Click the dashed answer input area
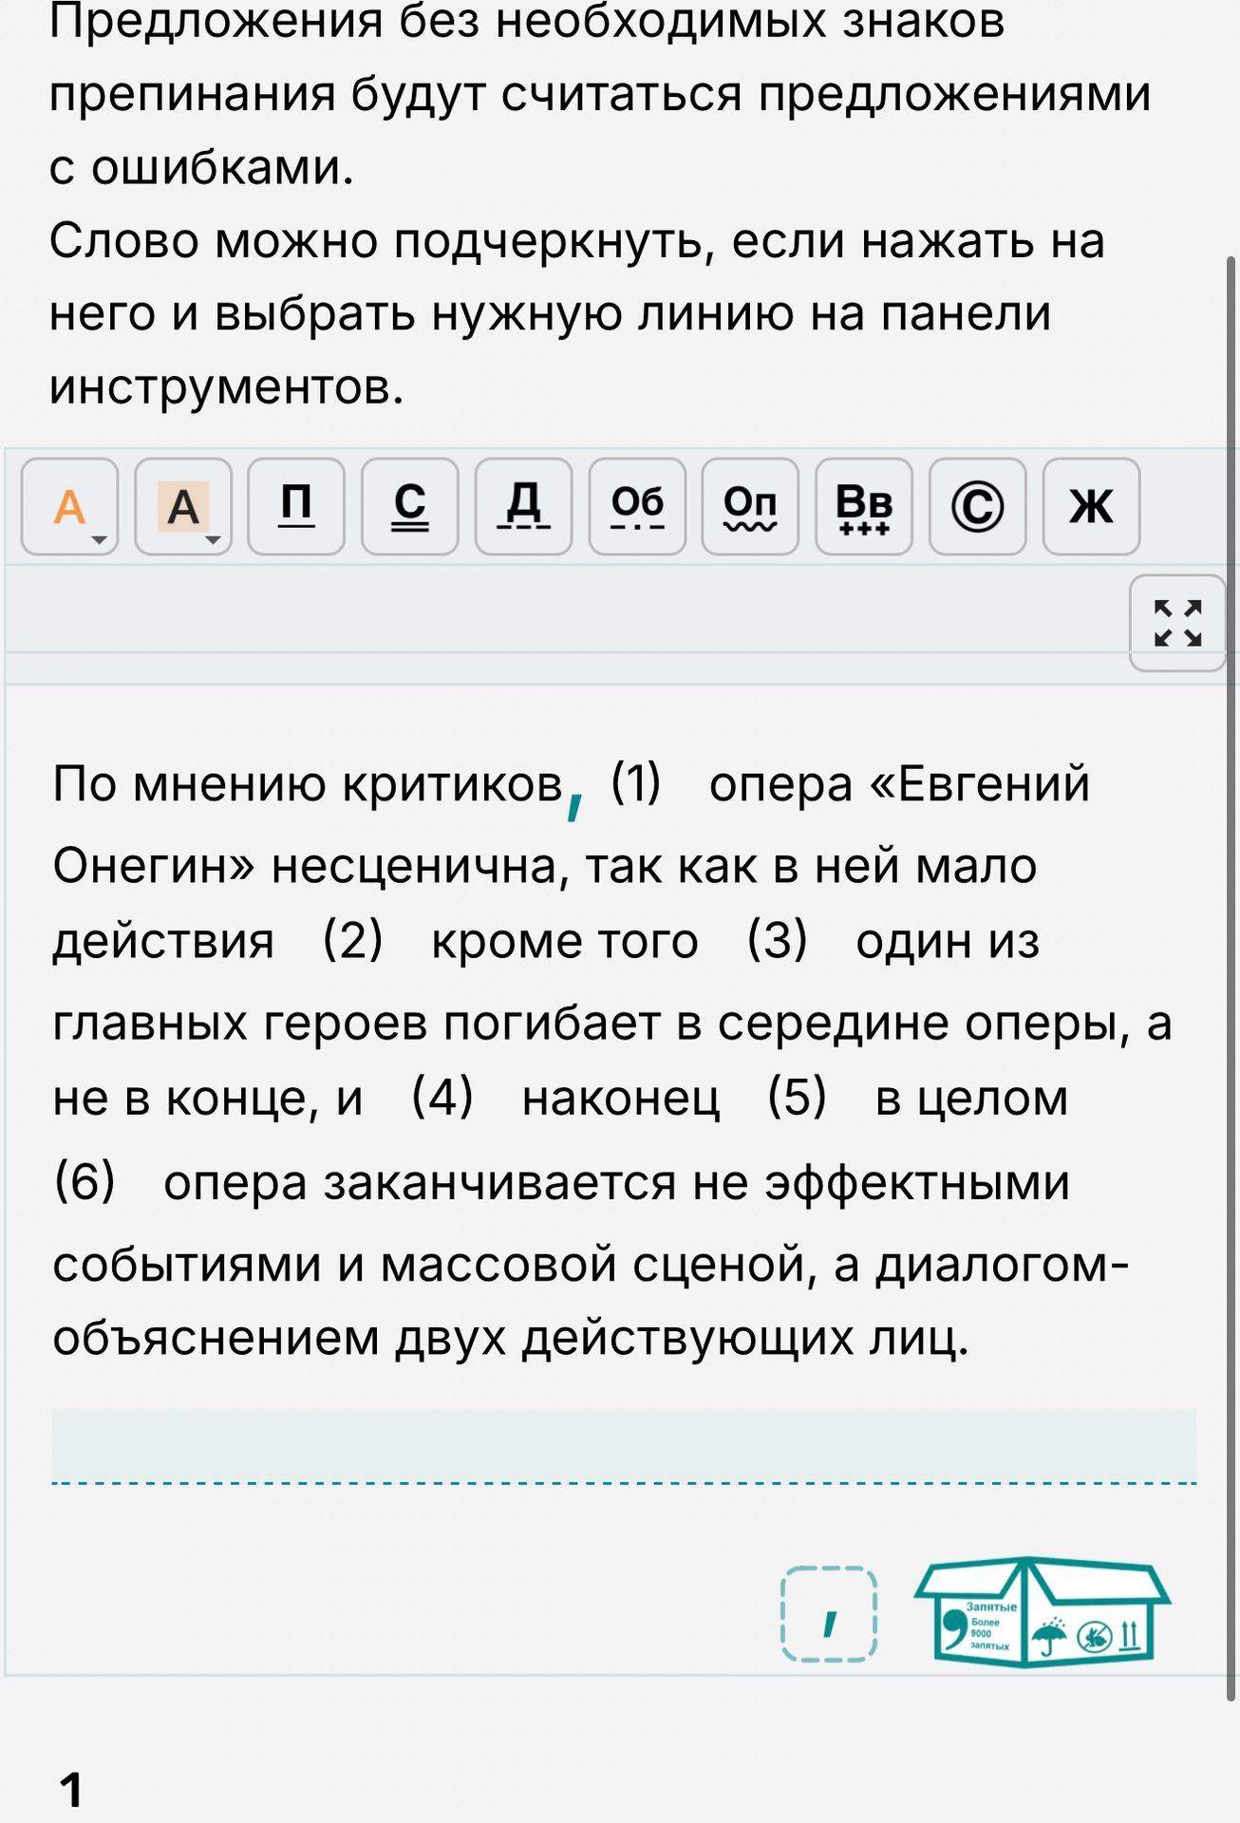Image resolution: width=1240 pixels, height=1823 pixels. pyautogui.click(x=624, y=1446)
